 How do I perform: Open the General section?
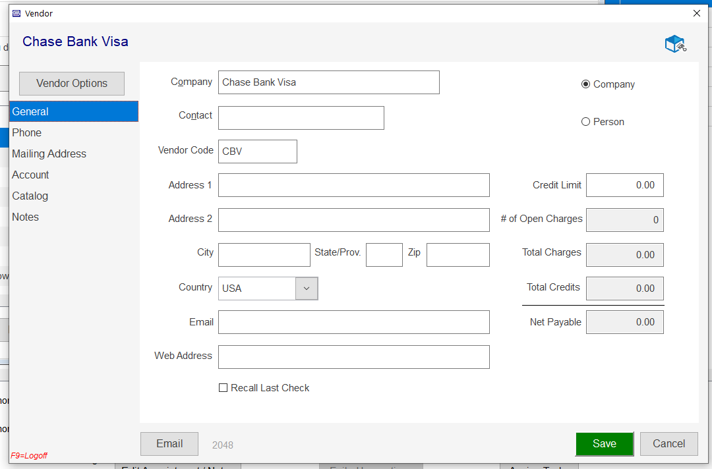pyautogui.click(x=74, y=111)
